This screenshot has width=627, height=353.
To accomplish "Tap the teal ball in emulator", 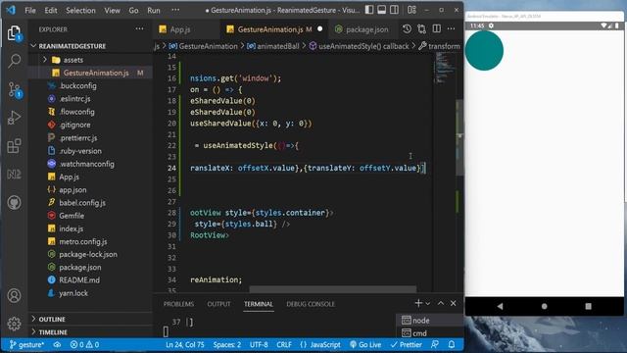I will [484, 50].
